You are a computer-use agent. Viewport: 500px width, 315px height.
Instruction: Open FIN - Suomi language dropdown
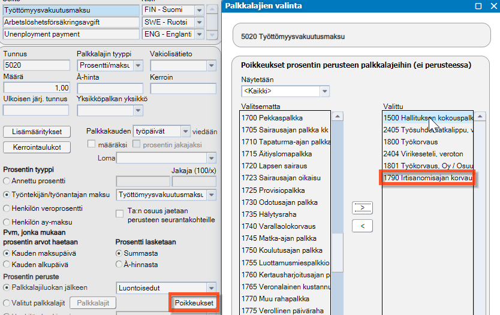tap(199, 10)
